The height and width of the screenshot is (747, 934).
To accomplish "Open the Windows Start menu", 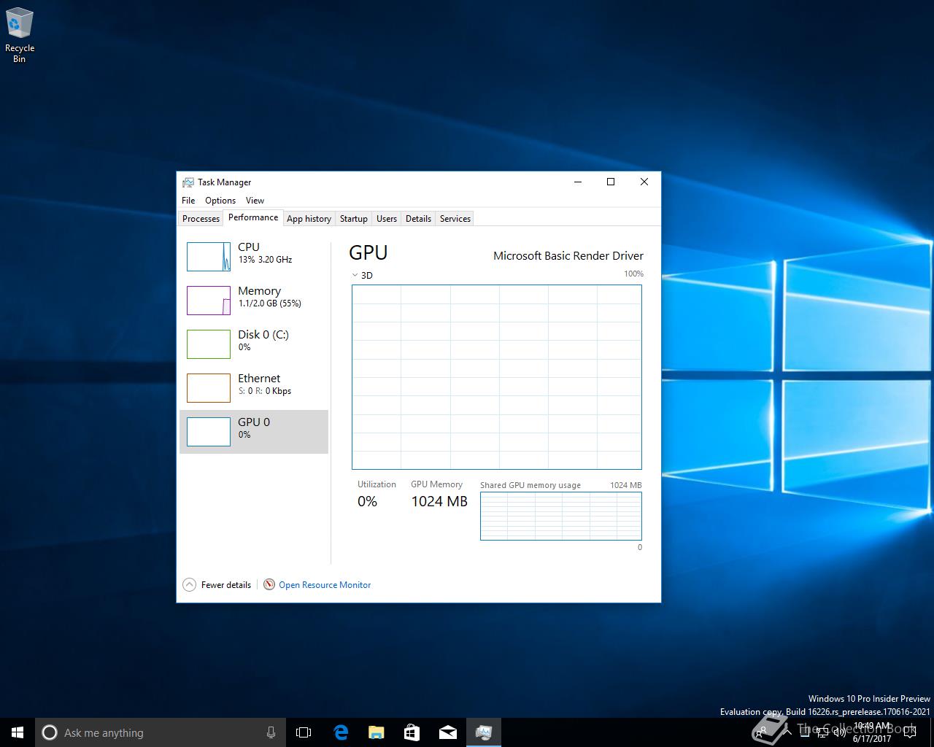I will (x=18, y=732).
